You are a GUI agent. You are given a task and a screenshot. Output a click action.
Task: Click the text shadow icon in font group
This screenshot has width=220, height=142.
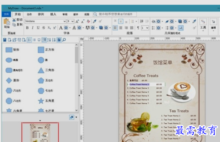[101, 28]
